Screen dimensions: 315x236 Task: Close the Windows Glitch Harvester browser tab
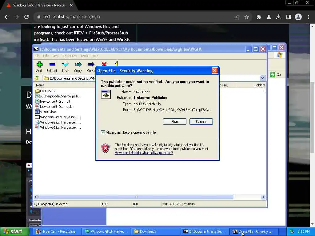tap(71, 5)
